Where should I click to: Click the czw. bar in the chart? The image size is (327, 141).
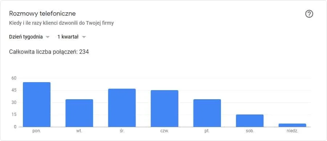point(165,108)
